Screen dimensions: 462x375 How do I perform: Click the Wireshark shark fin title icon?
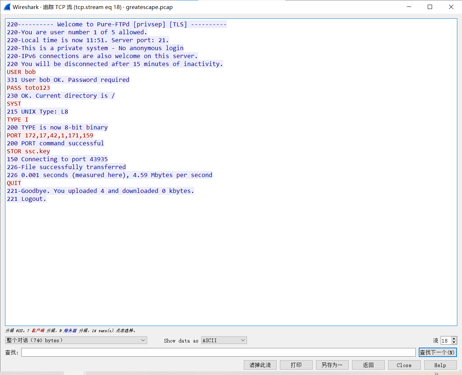click(7, 7)
